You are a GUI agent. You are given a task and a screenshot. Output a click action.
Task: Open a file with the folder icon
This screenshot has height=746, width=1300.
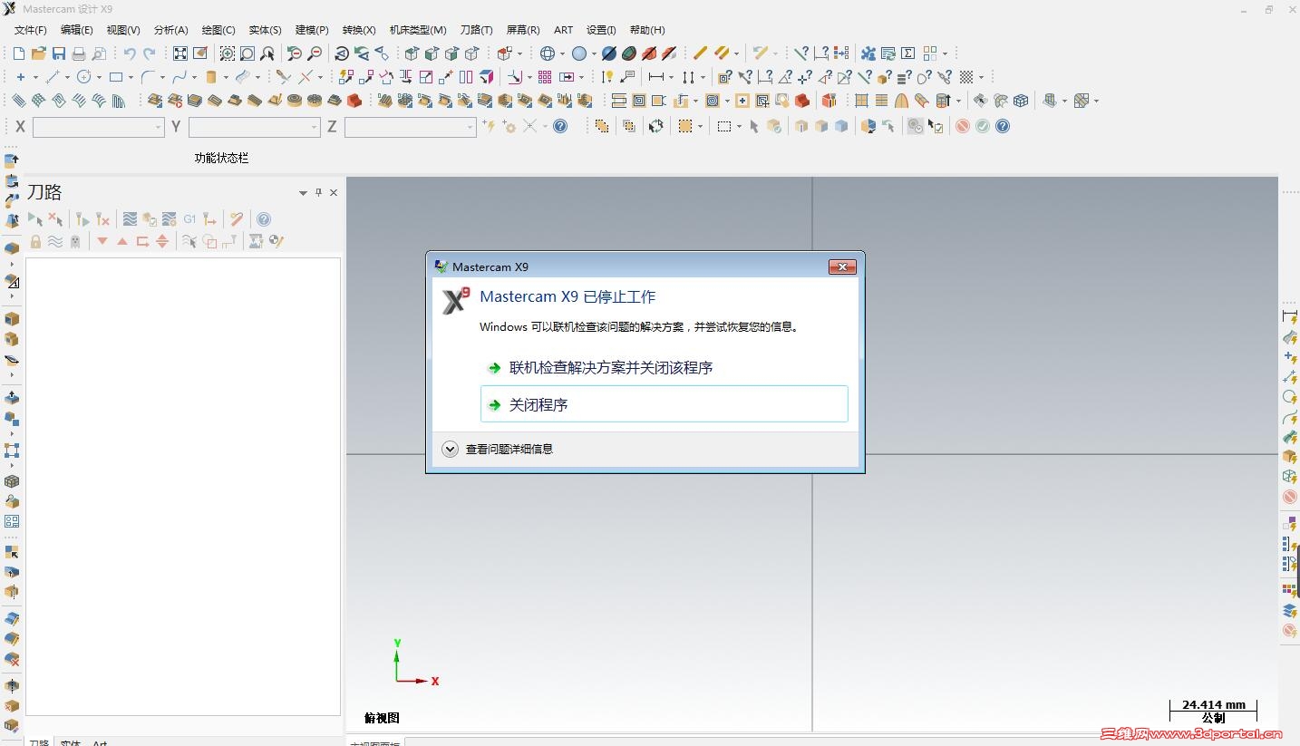click(38, 53)
